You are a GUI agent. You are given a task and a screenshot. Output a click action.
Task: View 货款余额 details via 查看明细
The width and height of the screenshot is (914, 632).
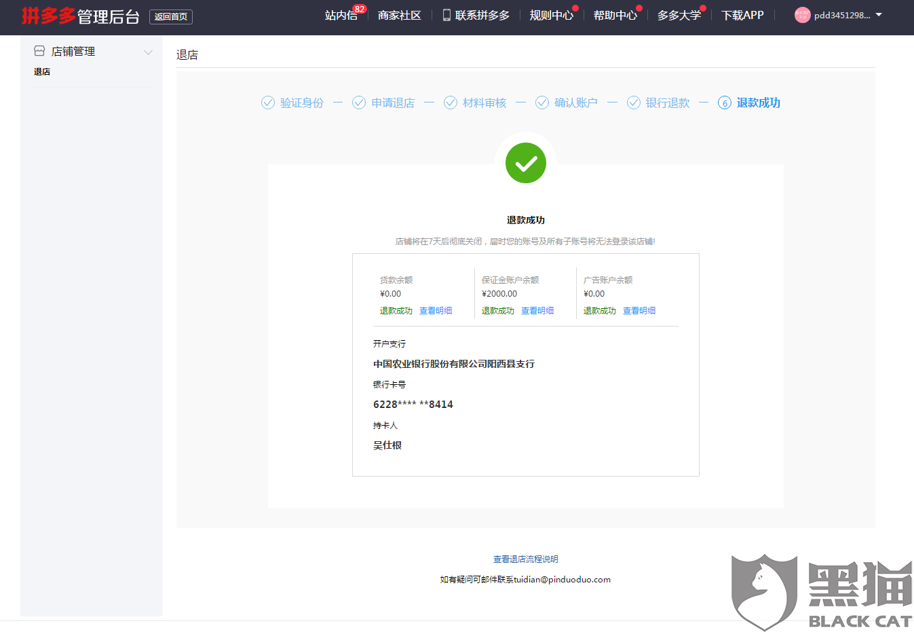click(435, 310)
